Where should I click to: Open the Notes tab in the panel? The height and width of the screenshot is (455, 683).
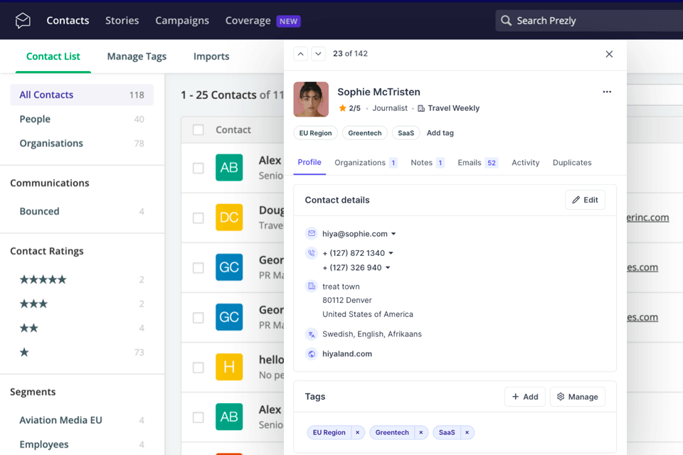coord(427,162)
